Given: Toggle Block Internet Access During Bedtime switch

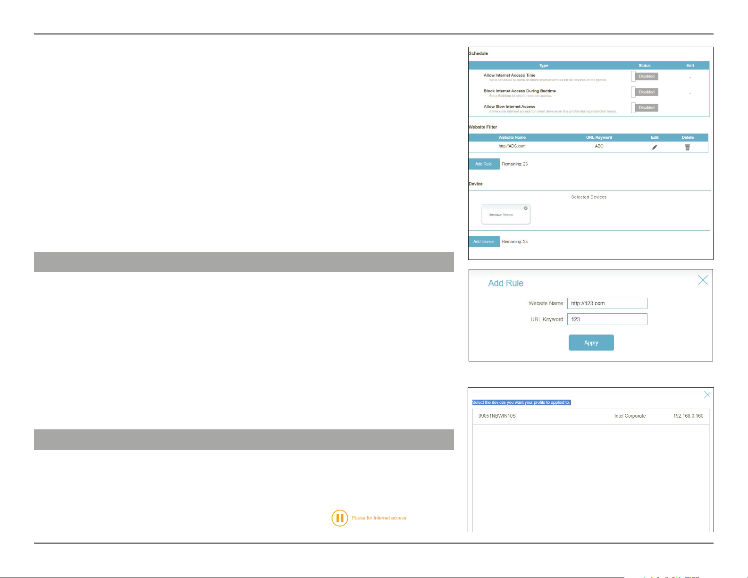Looking at the screenshot, I should (x=645, y=92).
